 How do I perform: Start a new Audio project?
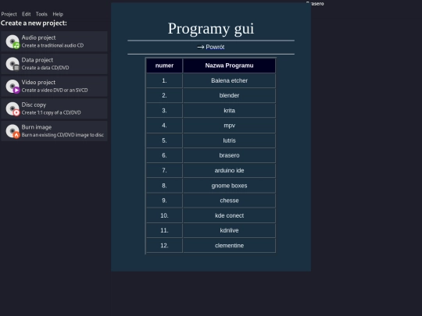coord(54,41)
